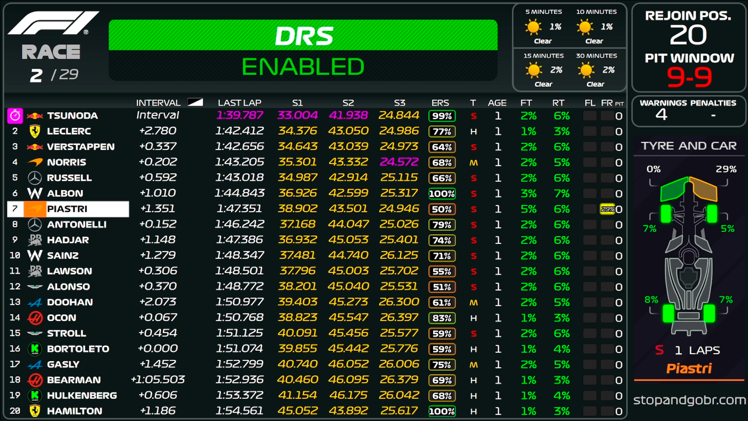Click the red PIT WINDOW 9-9 value

tap(689, 77)
